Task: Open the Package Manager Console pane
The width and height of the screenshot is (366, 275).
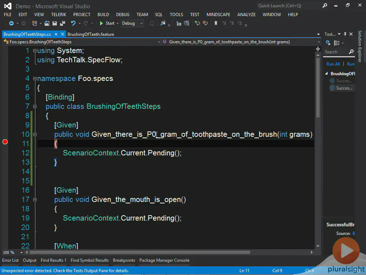Action: click(164, 260)
